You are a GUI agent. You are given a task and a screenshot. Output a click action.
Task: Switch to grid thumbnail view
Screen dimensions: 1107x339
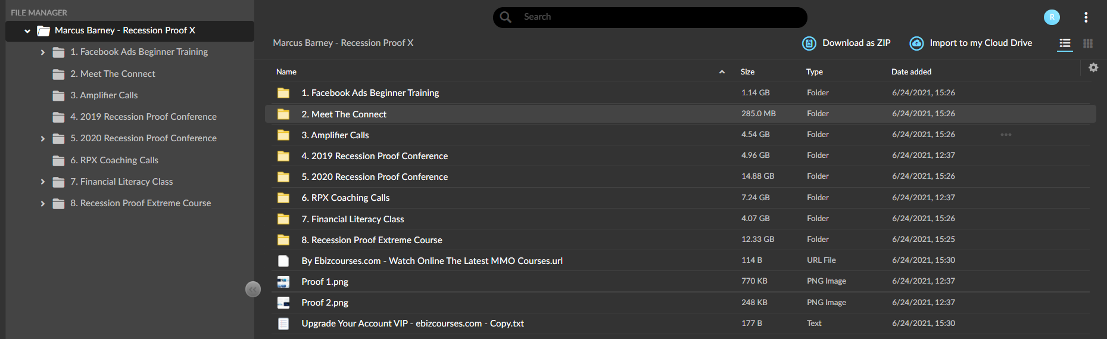click(x=1088, y=43)
